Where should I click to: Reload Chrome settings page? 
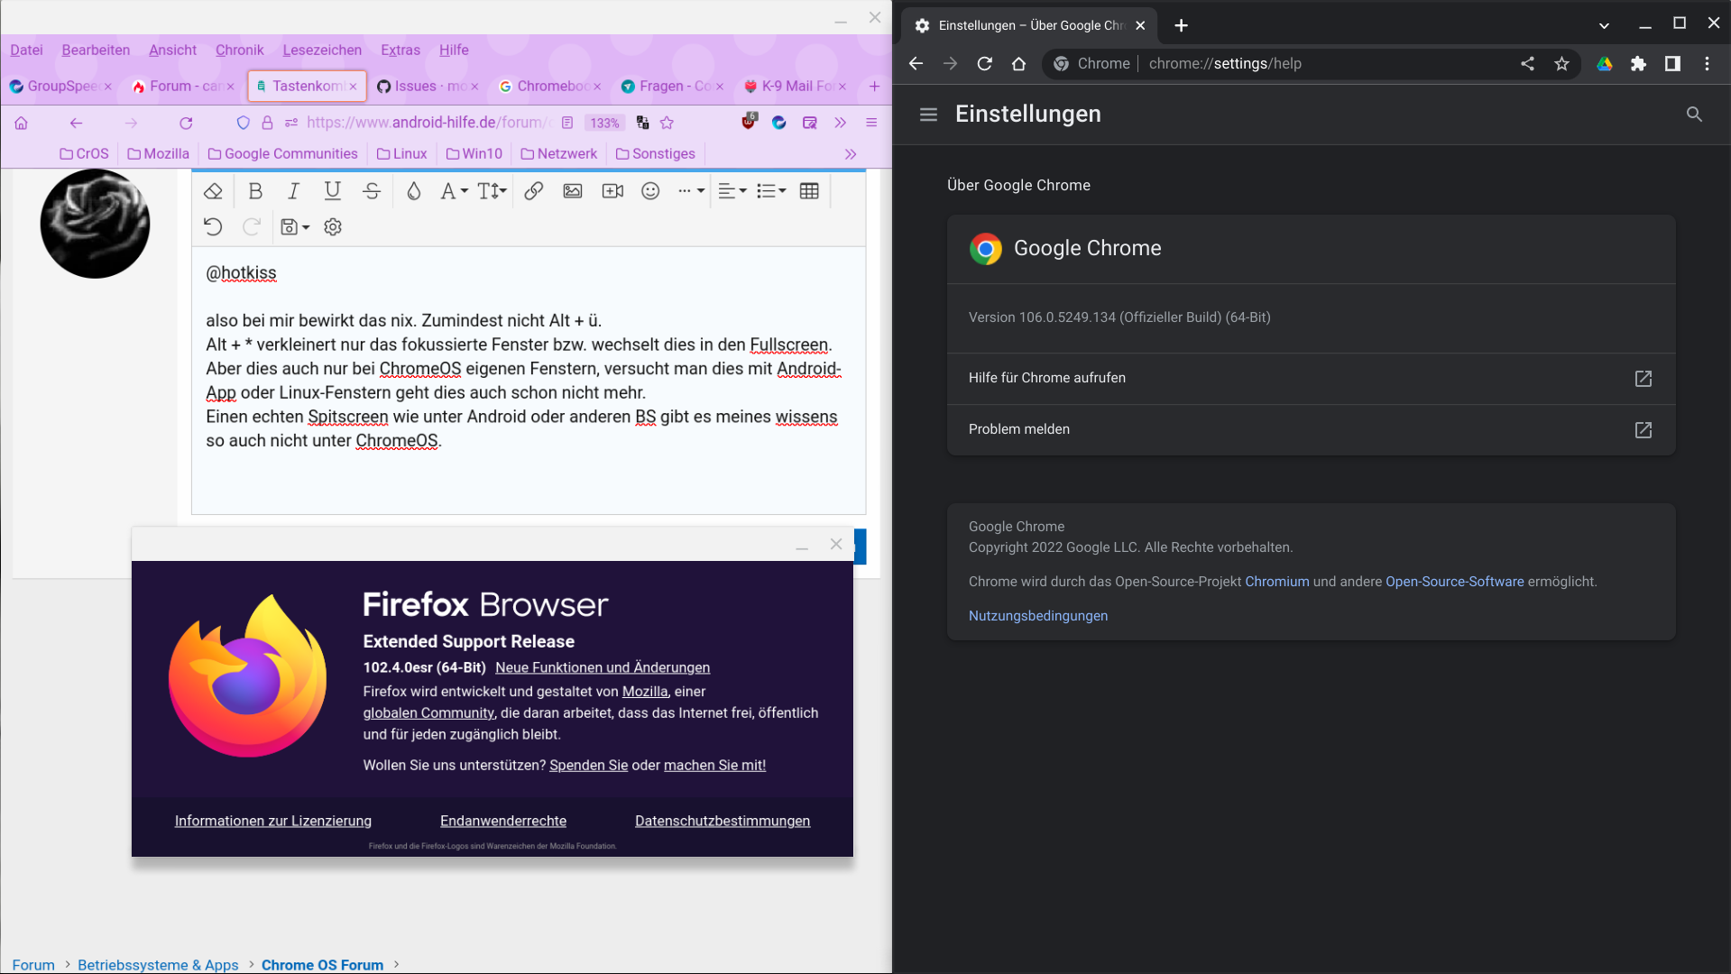click(x=984, y=63)
